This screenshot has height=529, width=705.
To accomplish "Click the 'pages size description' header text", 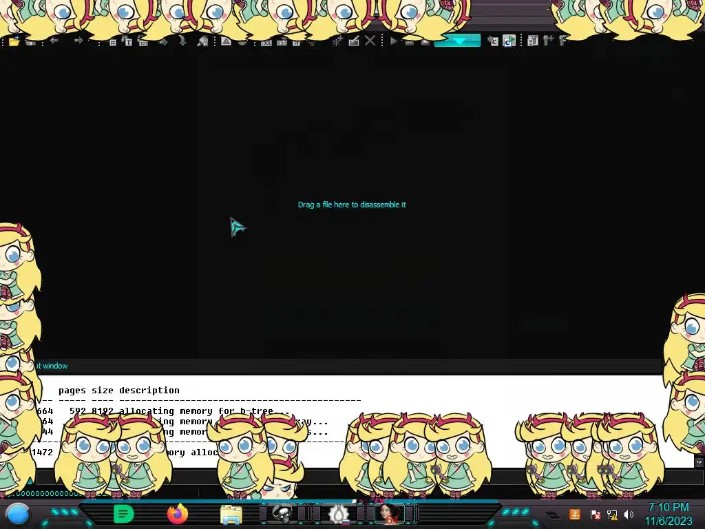I will (118, 390).
